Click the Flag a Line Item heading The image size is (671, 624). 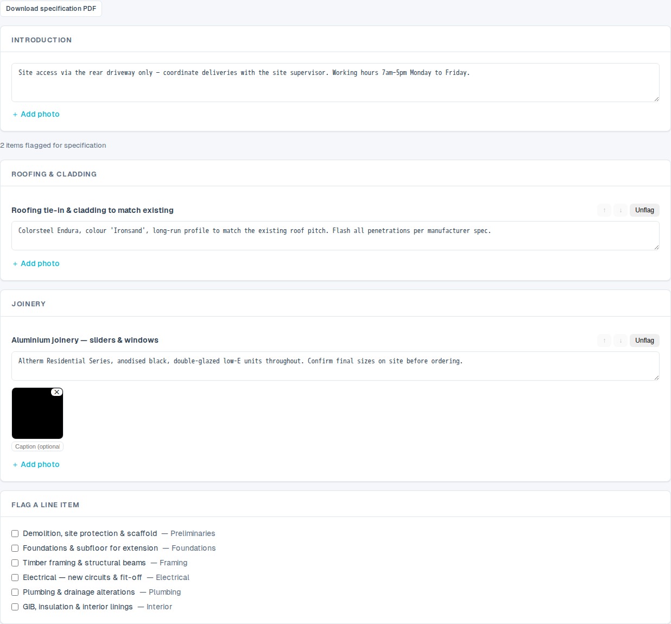coord(45,505)
